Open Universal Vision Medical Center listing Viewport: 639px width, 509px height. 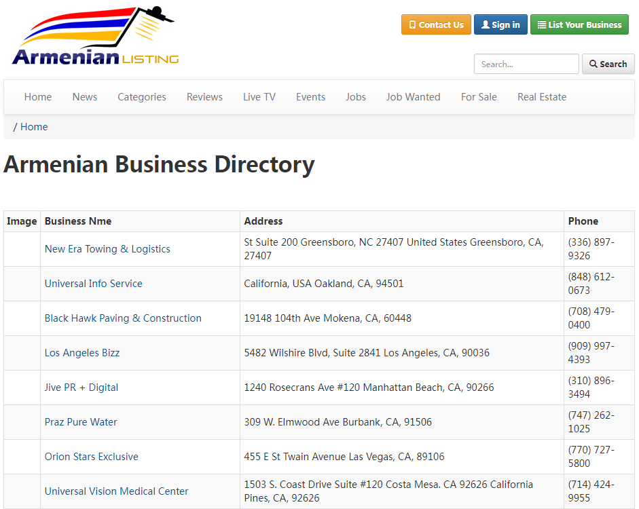click(x=116, y=491)
